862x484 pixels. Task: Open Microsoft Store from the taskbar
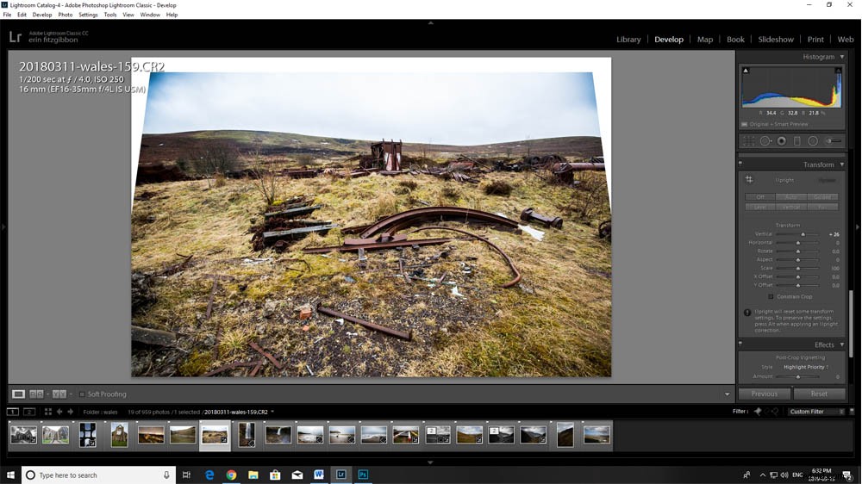[x=275, y=475]
